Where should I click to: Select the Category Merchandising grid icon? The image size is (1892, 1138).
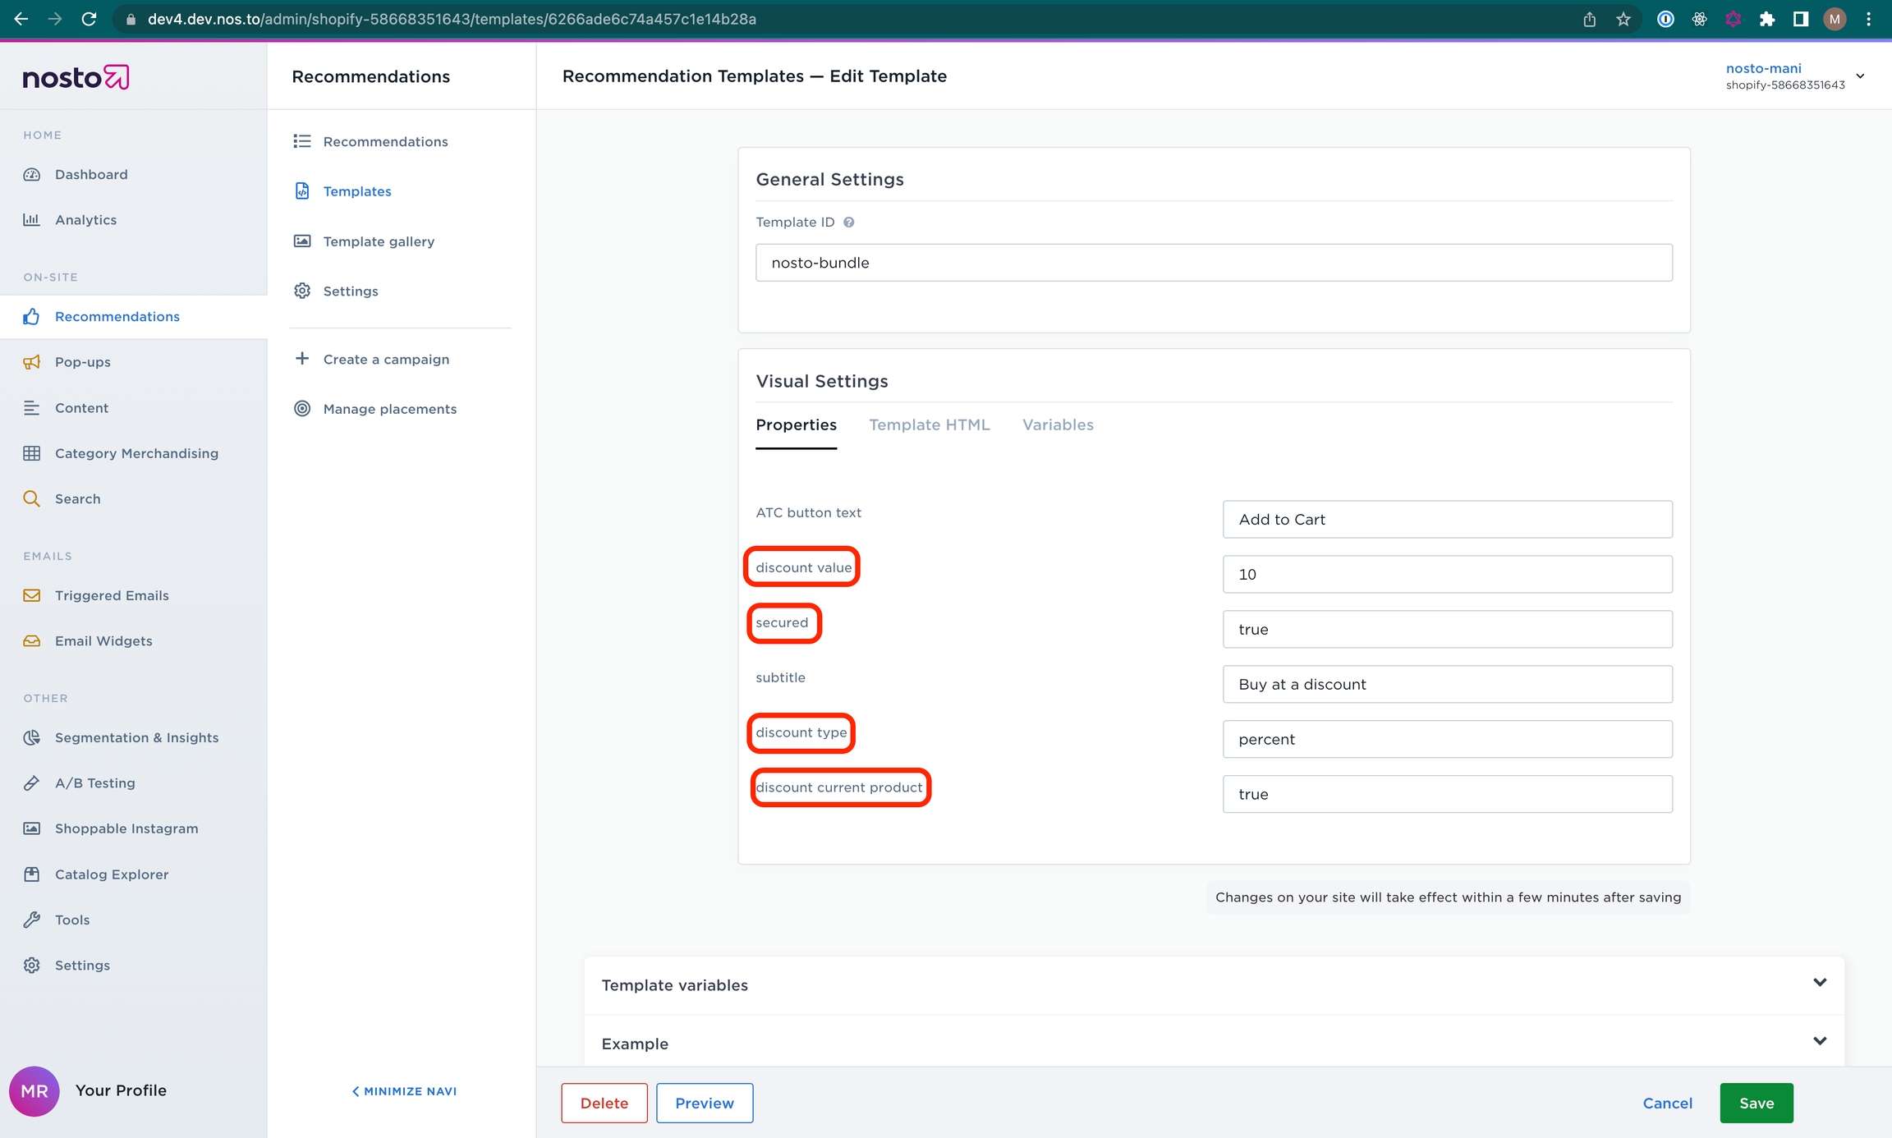click(x=31, y=453)
